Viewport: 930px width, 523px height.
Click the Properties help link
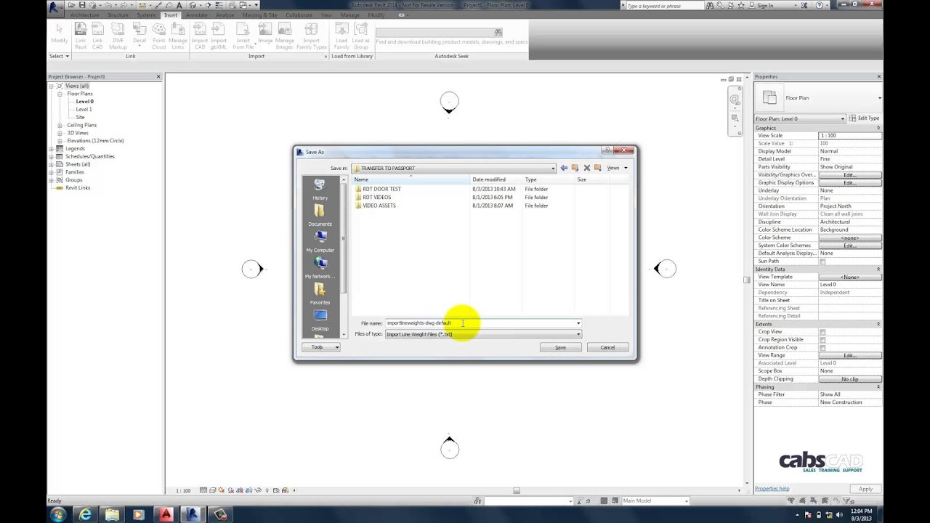pos(772,489)
